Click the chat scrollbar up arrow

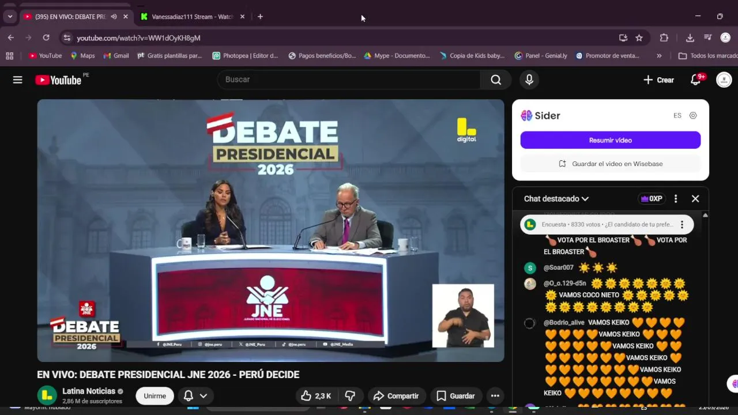705,216
